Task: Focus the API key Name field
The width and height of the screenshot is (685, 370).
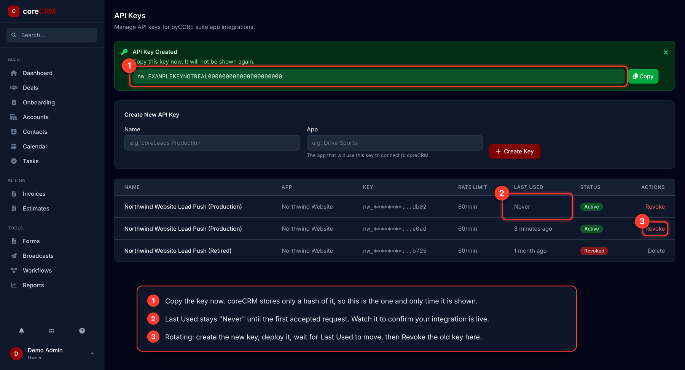Action: pyautogui.click(x=212, y=143)
